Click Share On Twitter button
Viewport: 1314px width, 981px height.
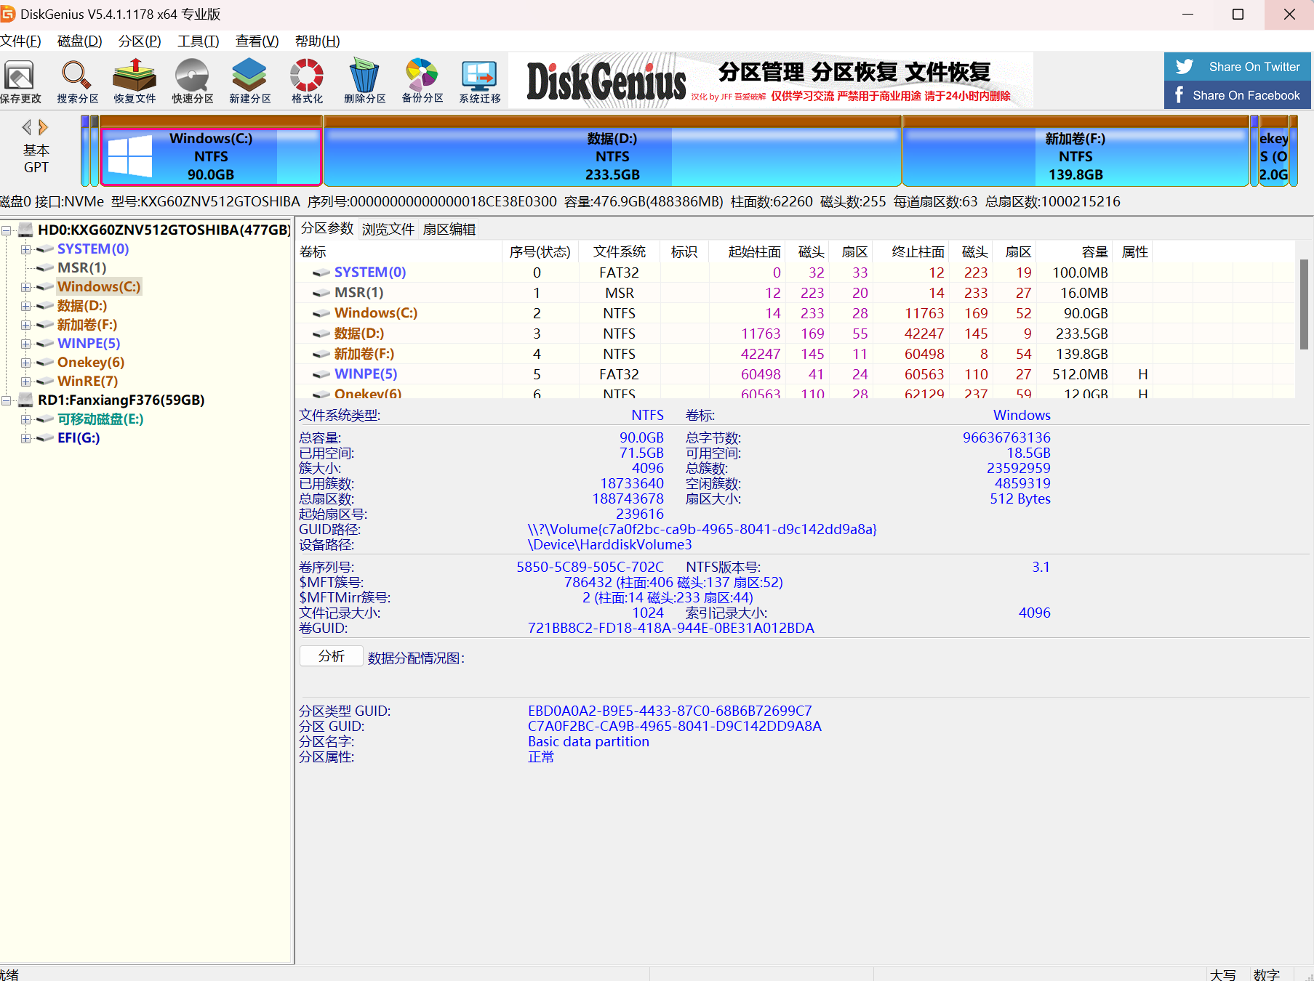point(1237,67)
